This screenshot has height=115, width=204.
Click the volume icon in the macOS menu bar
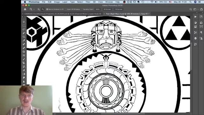click(x=156, y=2)
